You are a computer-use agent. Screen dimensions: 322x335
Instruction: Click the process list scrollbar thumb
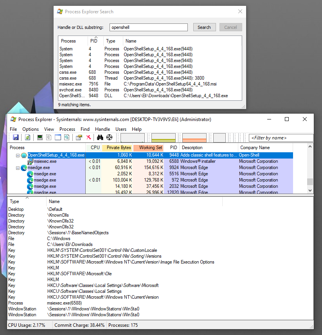click(310, 182)
